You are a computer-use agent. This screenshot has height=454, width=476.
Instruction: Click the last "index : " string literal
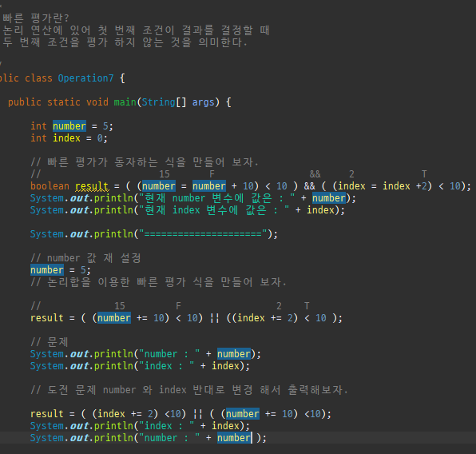click(x=166, y=426)
